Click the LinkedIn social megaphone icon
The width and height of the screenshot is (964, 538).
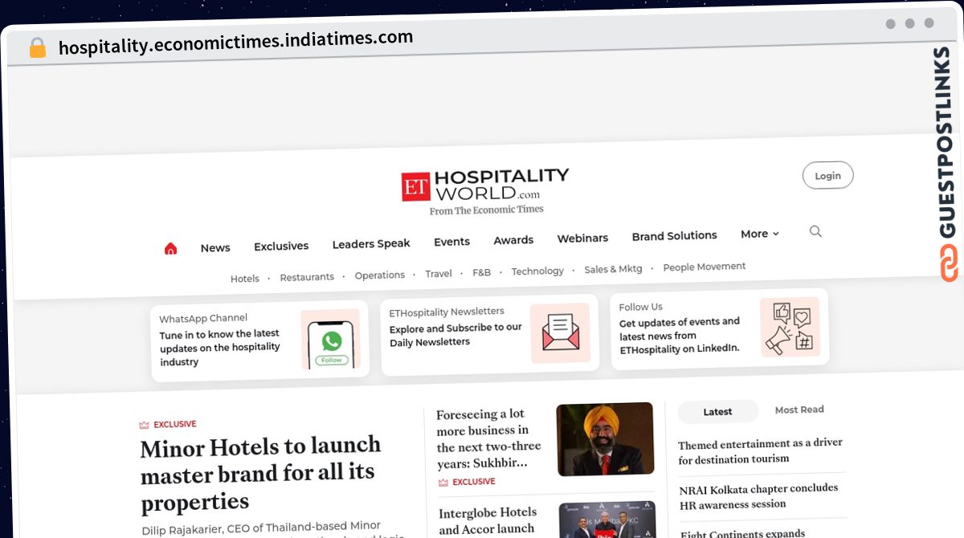tap(790, 327)
